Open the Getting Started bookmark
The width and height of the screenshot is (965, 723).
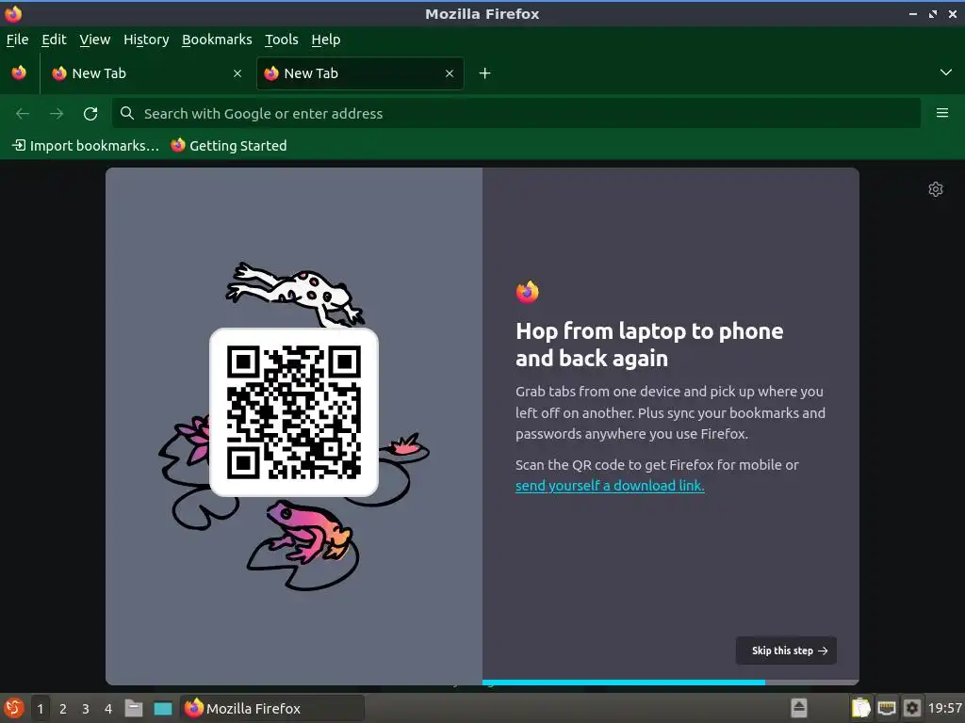pyautogui.click(x=229, y=146)
